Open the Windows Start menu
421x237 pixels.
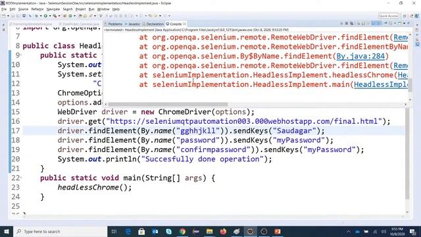pyautogui.click(x=7, y=231)
